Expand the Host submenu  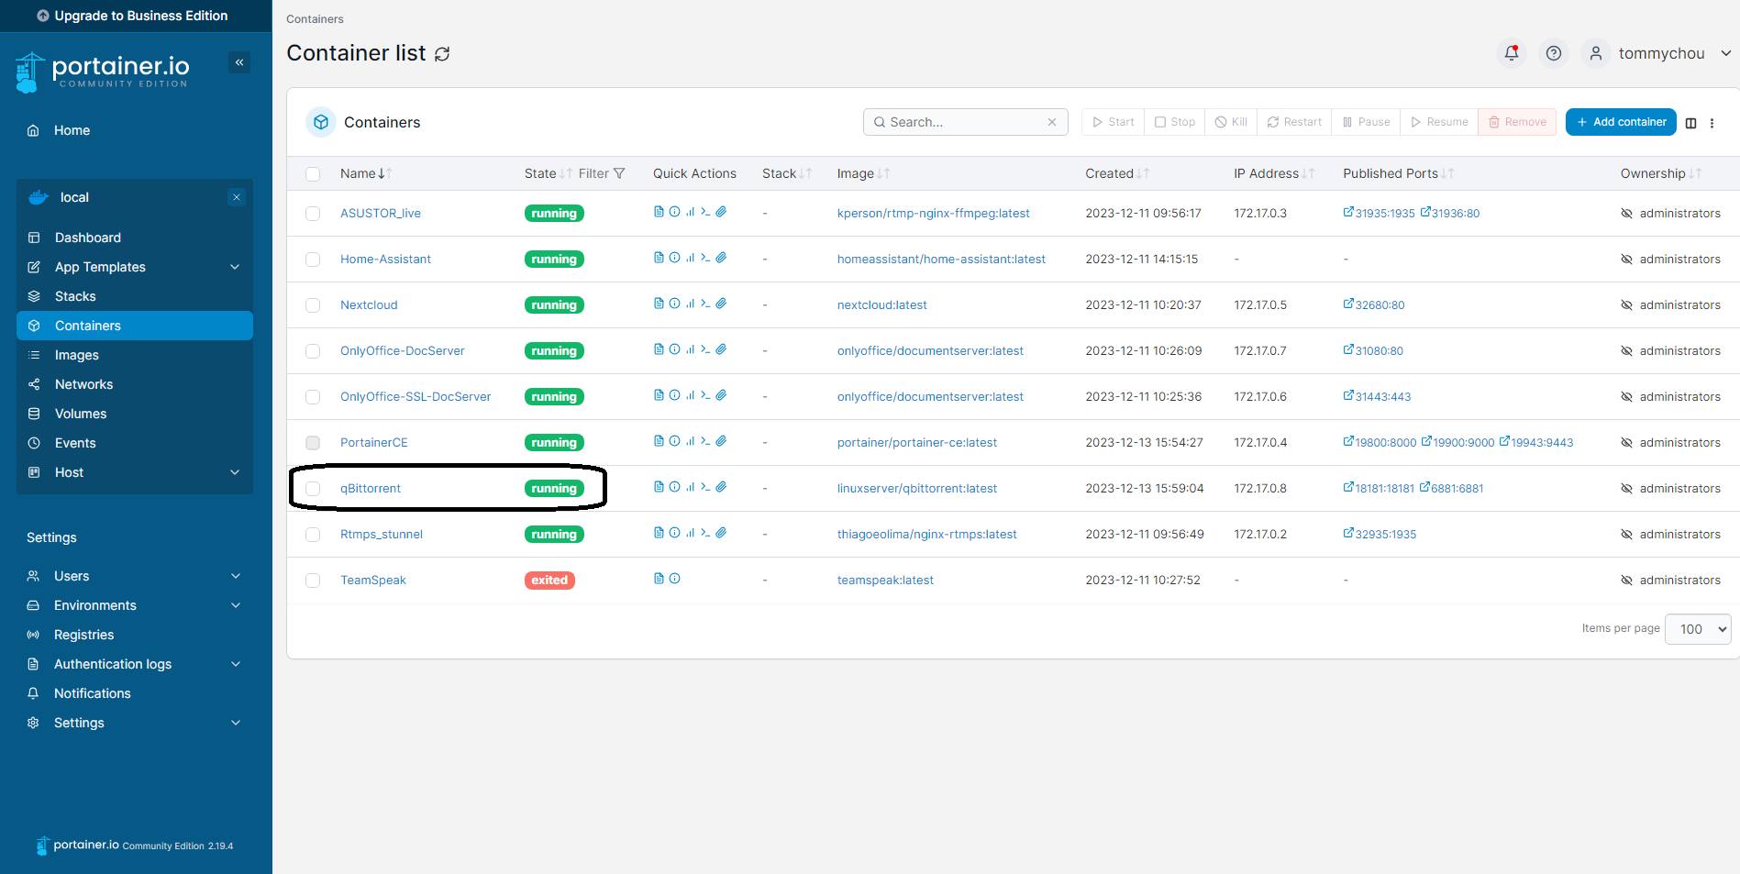pyautogui.click(x=235, y=472)
